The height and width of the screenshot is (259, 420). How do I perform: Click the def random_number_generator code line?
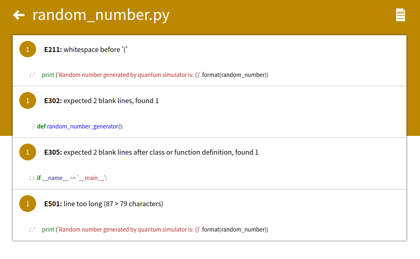coord(80,126)
